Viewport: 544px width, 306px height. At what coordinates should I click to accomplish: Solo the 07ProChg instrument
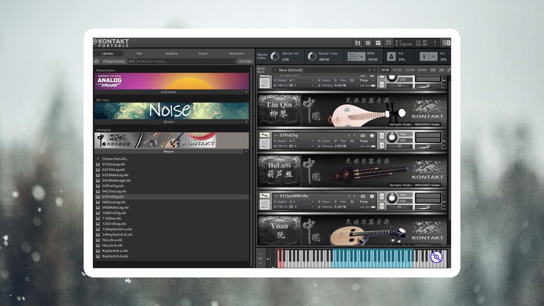381,136
